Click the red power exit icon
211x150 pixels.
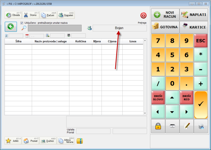(143, 15)
